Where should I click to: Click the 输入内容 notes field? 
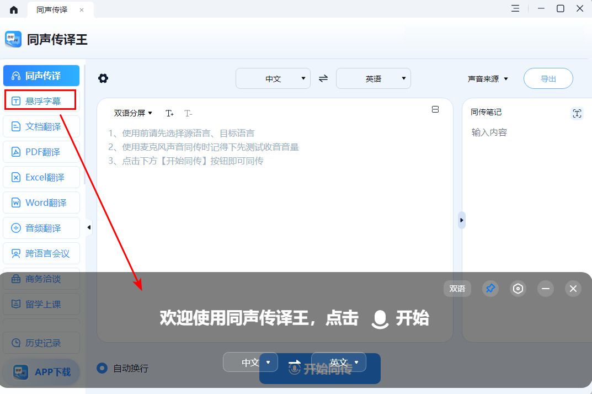489,132
